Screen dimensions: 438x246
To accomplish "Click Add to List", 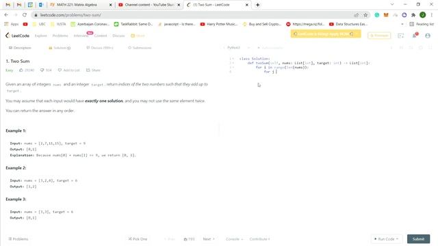I will pyautogui.click(x=68, y=70).
